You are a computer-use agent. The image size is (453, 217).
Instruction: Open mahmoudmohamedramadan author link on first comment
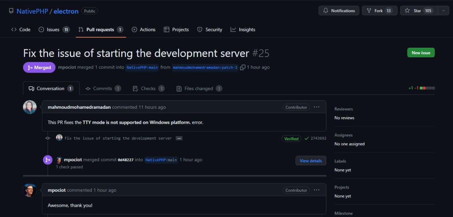pyautogui.click(x=79, y=107)
